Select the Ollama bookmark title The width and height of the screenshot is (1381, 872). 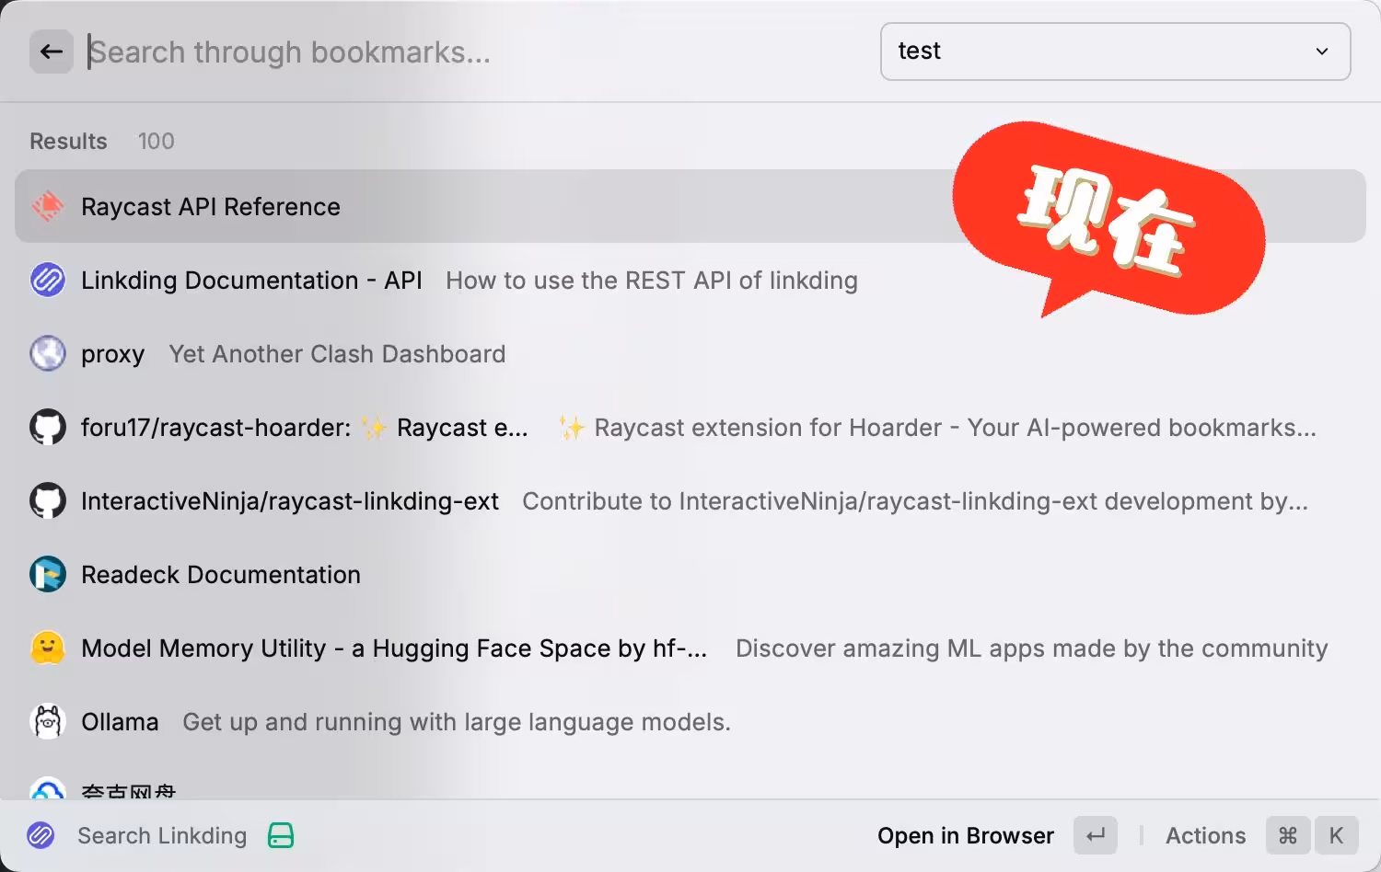(x=120, y=722)
